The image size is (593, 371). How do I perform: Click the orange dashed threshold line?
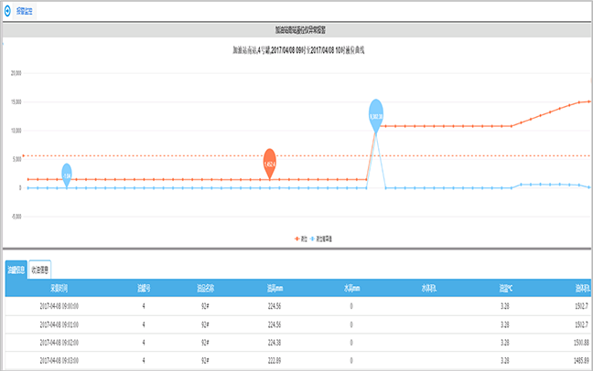183,155
